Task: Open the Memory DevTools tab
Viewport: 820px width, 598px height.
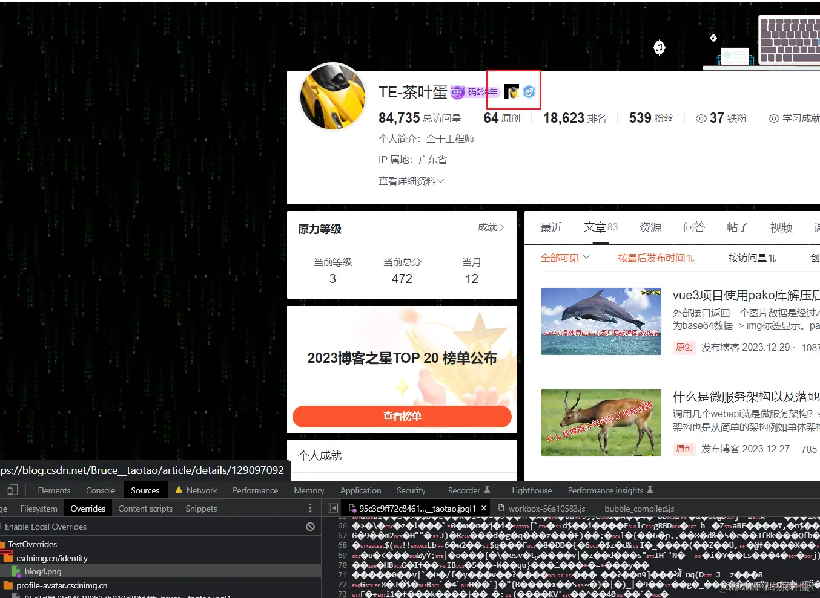Action: click(x=309, y=490)
